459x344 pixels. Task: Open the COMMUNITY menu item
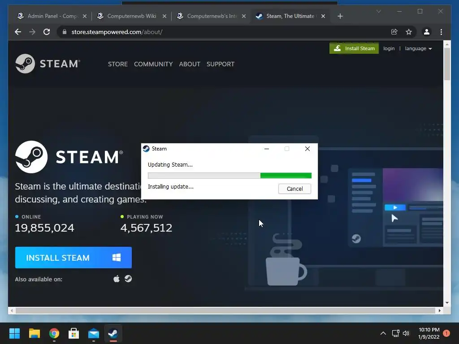coord(153,64)
